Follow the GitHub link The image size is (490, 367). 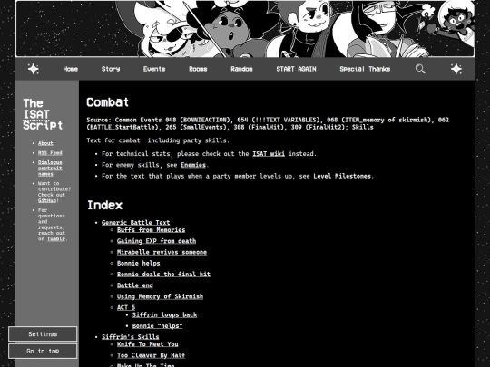point(47,200)
